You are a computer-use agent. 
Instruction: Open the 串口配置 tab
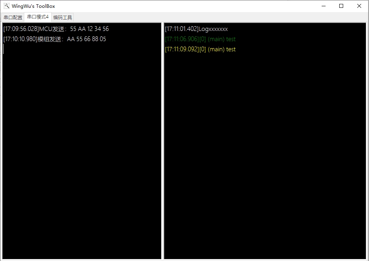pyautogui.click(x=13, y=17)
